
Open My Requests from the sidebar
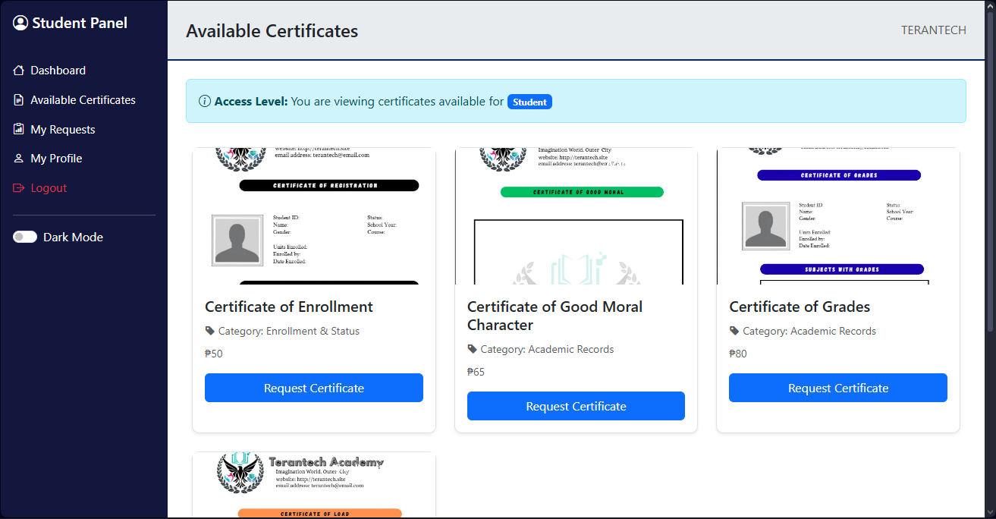coord(62,129)
